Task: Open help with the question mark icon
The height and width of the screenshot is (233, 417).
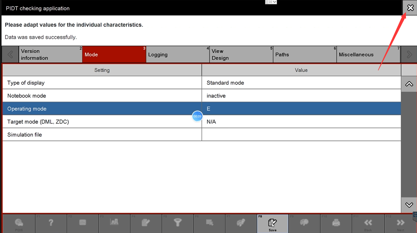Action: pyautogui.click(x=51, y=223)
